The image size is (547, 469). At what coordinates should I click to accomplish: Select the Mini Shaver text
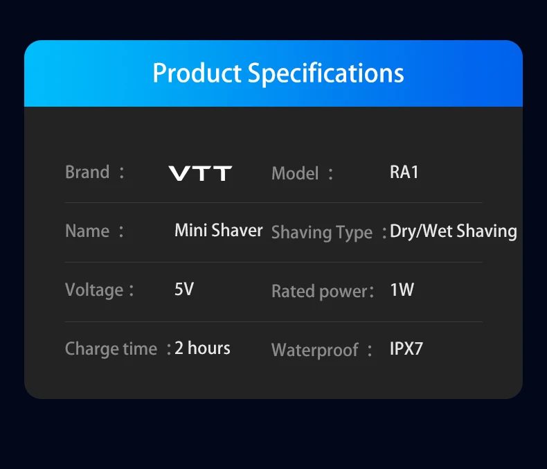[x=218, y=230]
